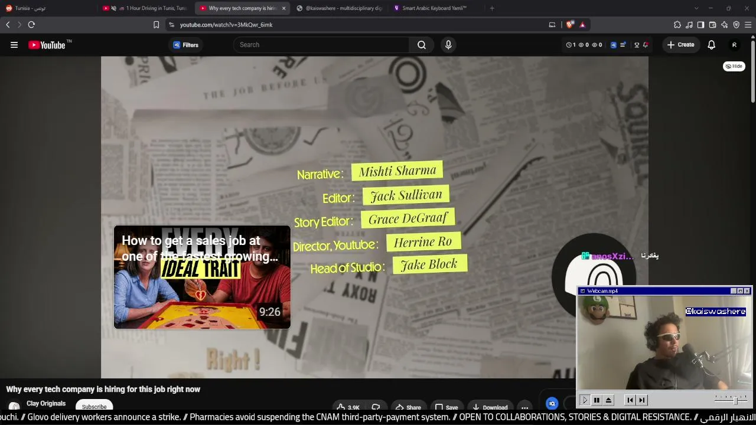756x425 pixels.
Task: Click the @kaiswashere webcam label
Action: click(x=716, y=312)
